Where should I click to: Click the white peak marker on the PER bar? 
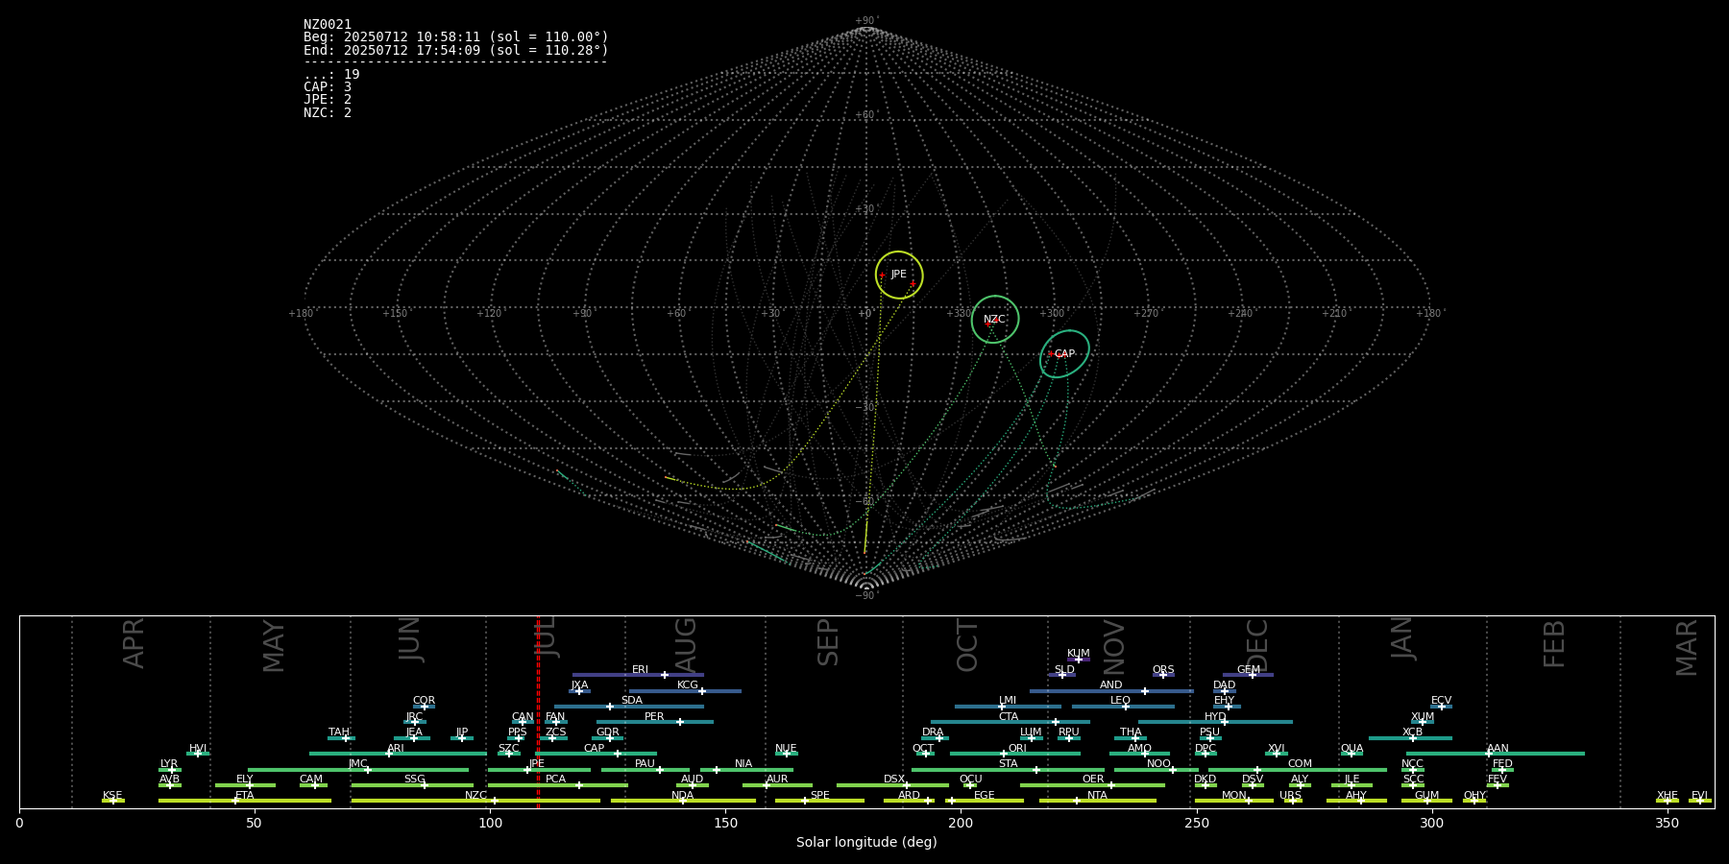point(680,722)
